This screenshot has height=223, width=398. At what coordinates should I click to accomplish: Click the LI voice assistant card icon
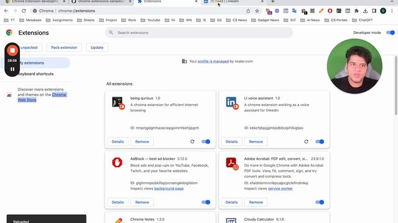tap(231, 102)
